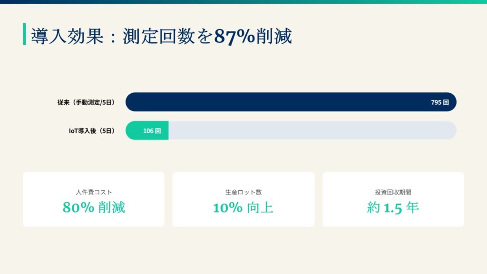Select the 人件費コスト caption

94,192
